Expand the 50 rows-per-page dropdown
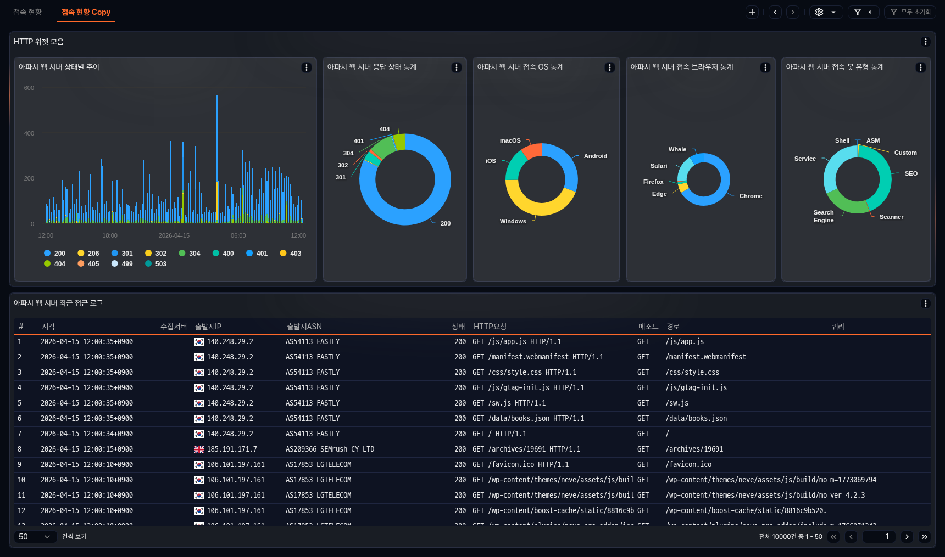 coord(35,537)
